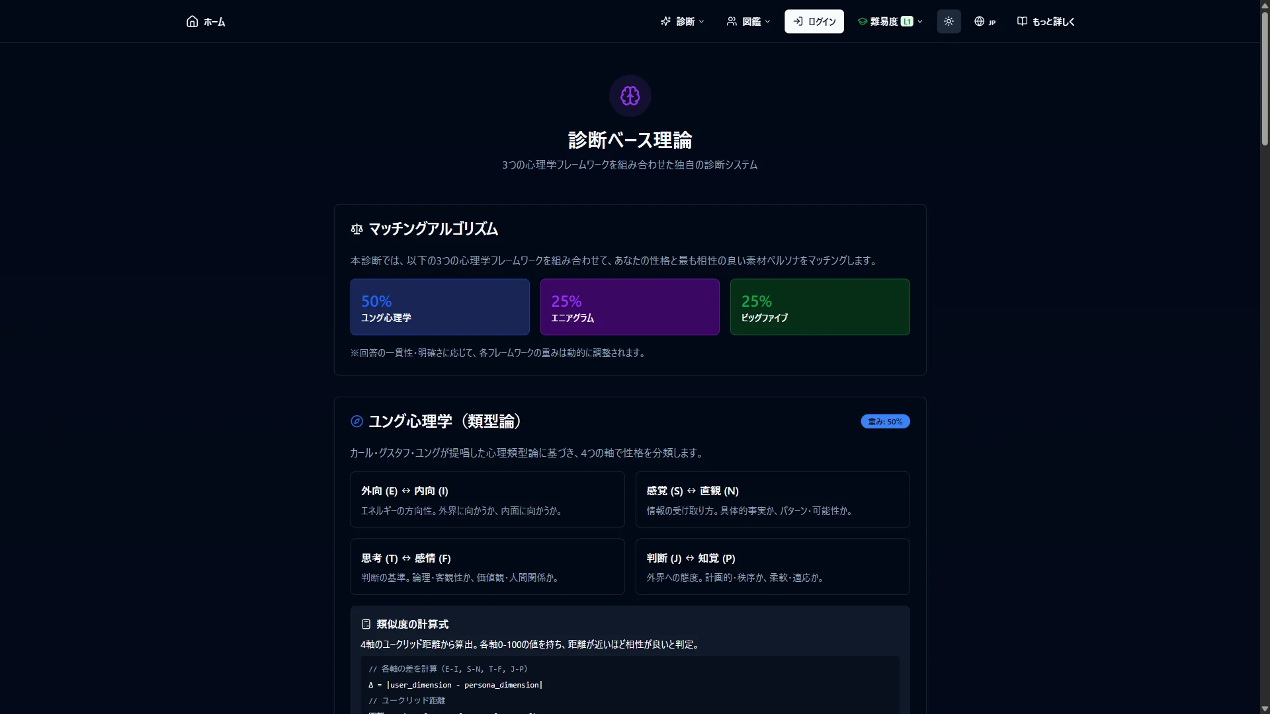Click the purple brain icon
The image size is (1270, 714).
[x=630, y=96]
